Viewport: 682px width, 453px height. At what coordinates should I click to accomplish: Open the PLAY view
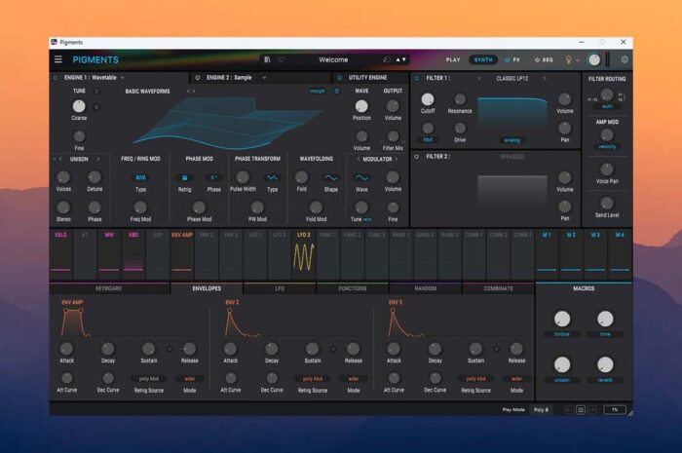[x=453, y=59]
